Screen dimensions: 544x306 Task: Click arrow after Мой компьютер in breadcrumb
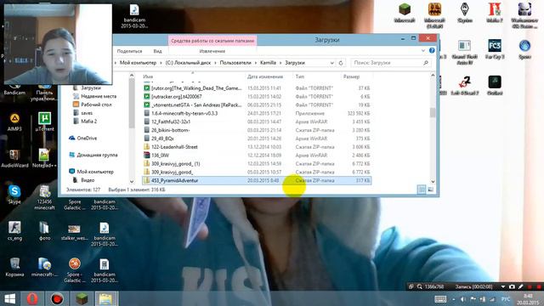161,63
